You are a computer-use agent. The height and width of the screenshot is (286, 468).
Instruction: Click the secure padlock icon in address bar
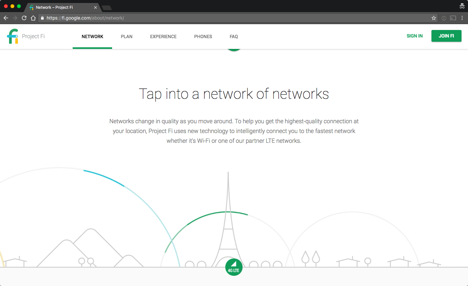[42, 18]
